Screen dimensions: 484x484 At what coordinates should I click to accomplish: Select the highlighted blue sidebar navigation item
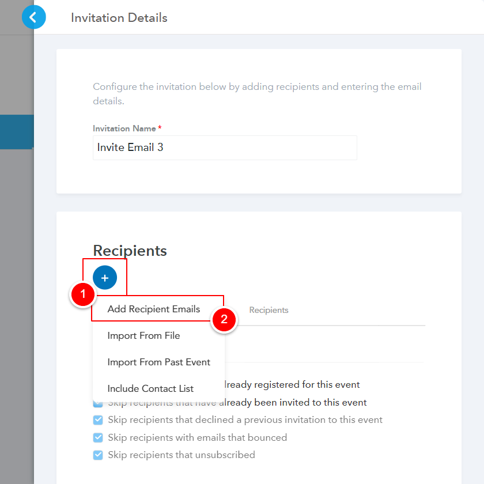pyautogui.click(x=17, y=132)
